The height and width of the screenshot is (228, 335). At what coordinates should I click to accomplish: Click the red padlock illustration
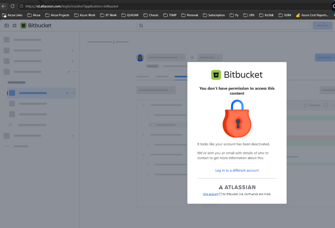pyautogui.click(x=237, y=119)
